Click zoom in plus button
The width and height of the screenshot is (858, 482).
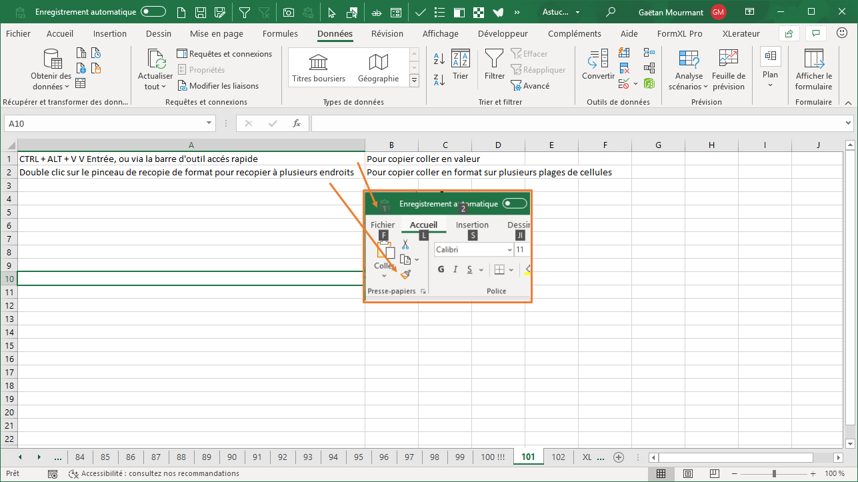coord(813,474)
